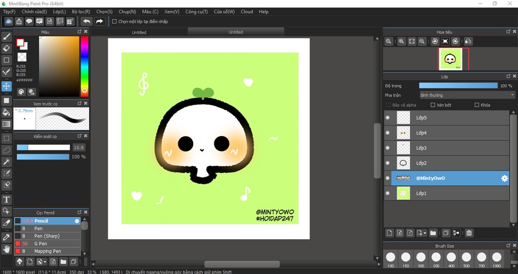Enable the 'Xén bớt' checkbox

click(x=433, y=105)
